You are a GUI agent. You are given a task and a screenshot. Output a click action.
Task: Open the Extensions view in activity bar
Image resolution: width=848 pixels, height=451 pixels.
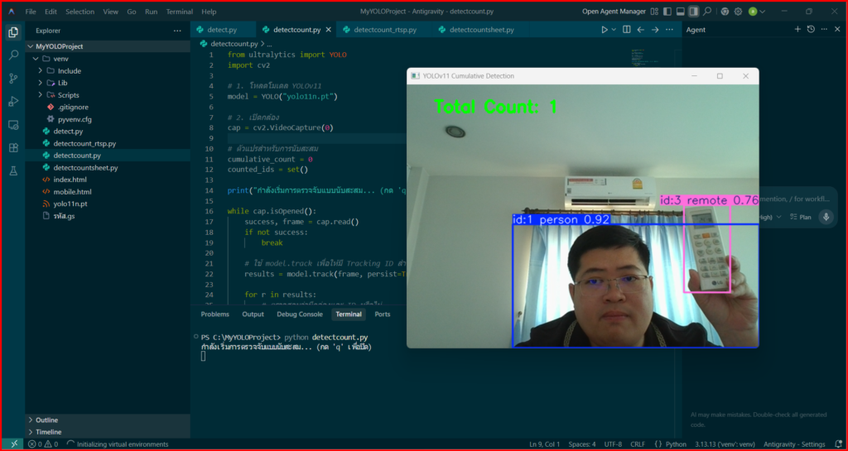(13, 147)
